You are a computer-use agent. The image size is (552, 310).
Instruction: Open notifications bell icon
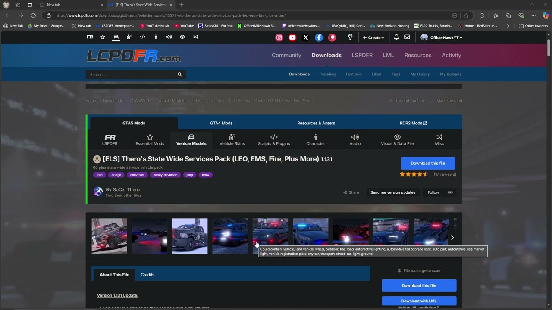396,37
